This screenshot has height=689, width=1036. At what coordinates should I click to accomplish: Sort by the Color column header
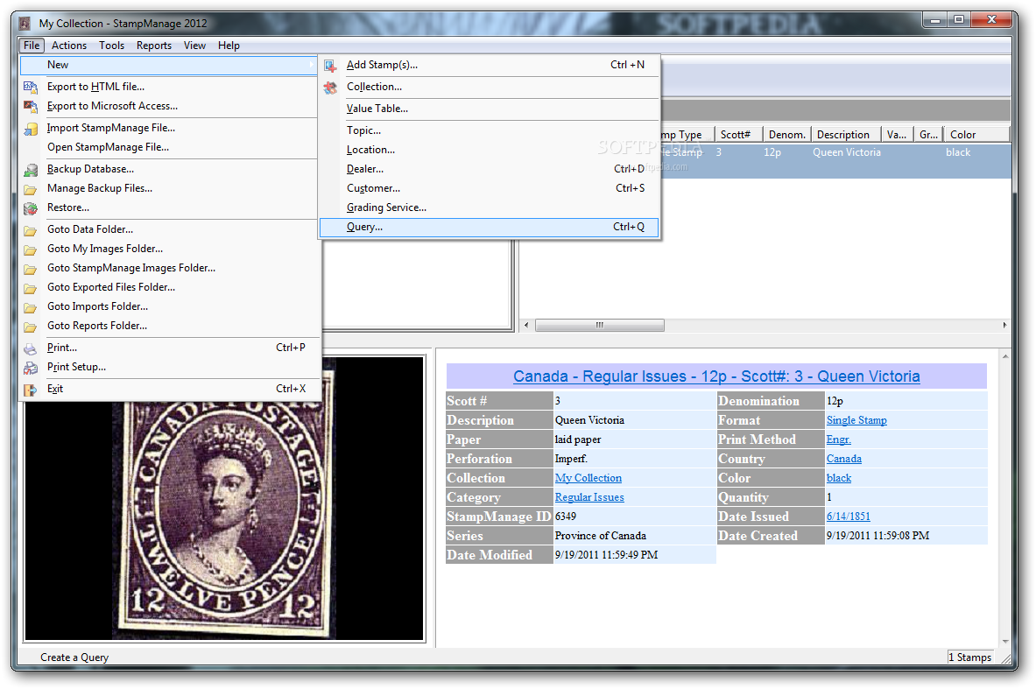(x=976, y=134)
